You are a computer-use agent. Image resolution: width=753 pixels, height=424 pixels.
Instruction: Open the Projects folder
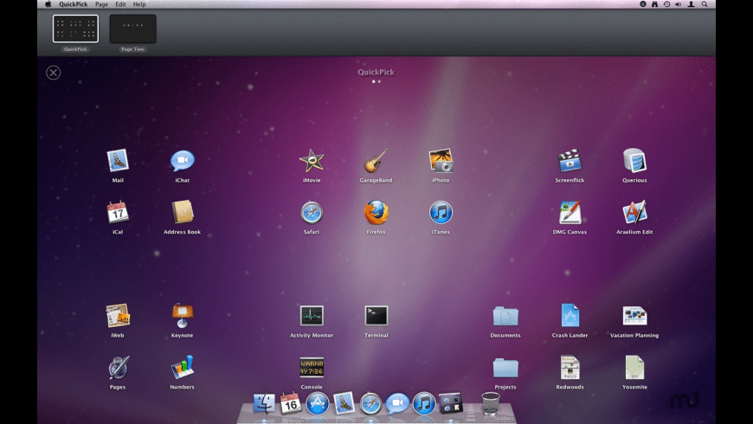coord(505,368)
